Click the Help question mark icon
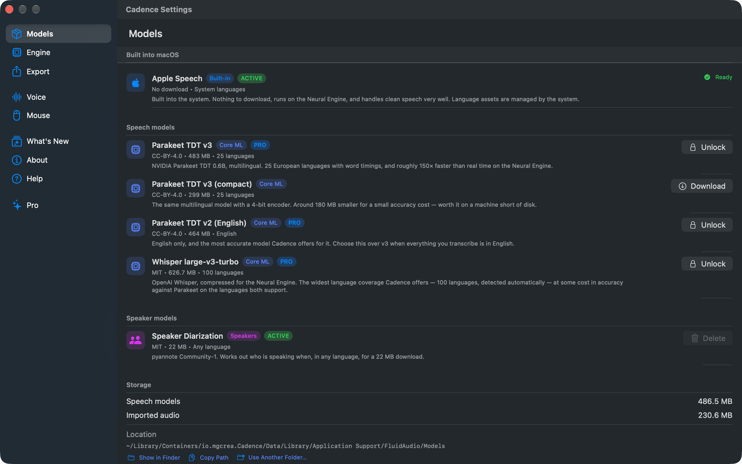The height and width of the screenshot is (464, 742). pyautogui.click(x=17, y=179)
